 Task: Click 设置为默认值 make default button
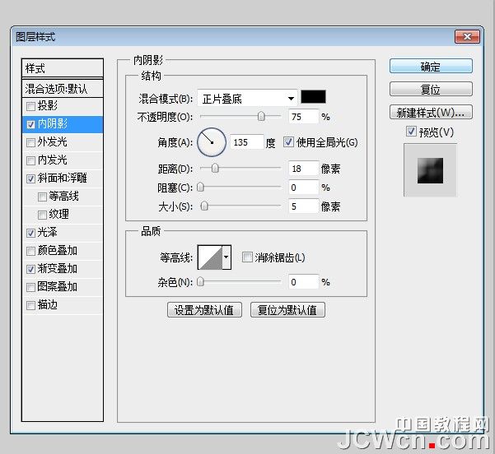click(204, 310)
